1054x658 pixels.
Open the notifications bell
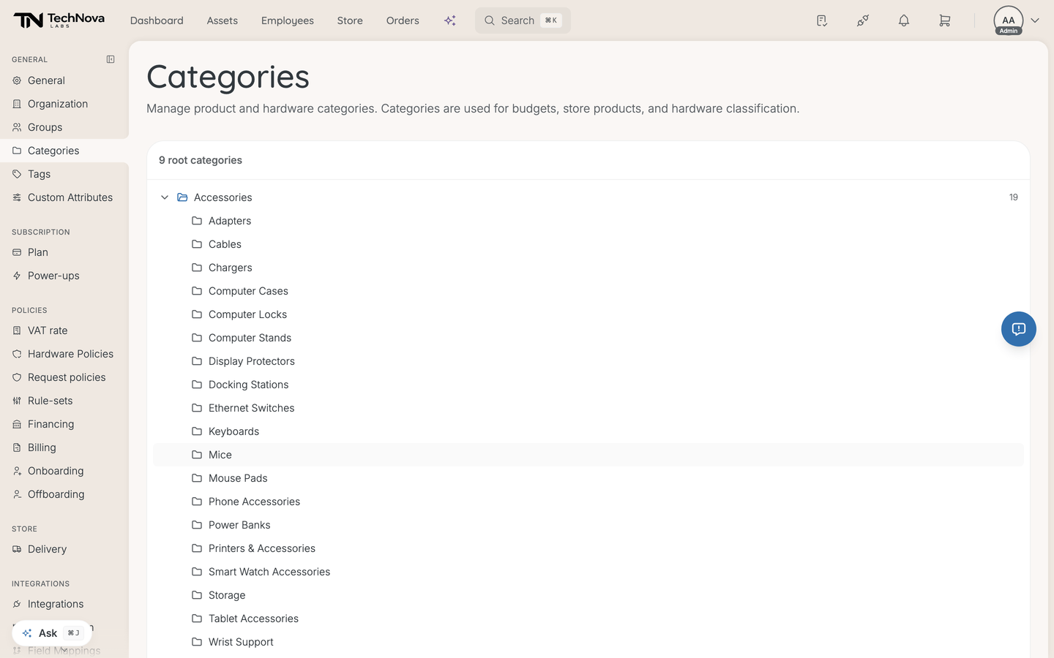click(x=904, y=20)
